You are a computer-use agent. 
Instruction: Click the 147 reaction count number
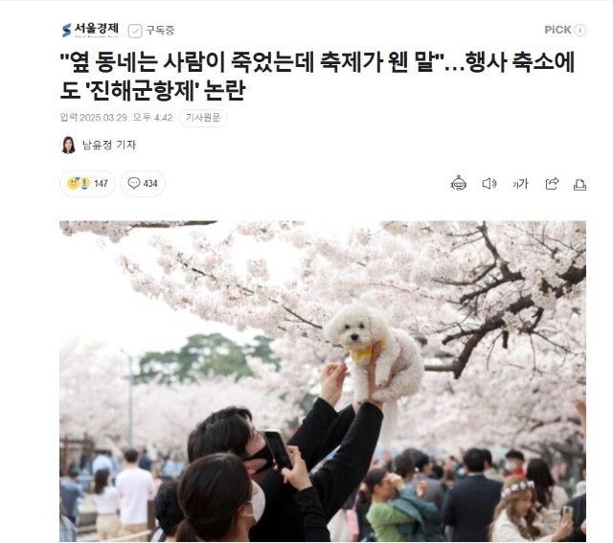(101, 183)
